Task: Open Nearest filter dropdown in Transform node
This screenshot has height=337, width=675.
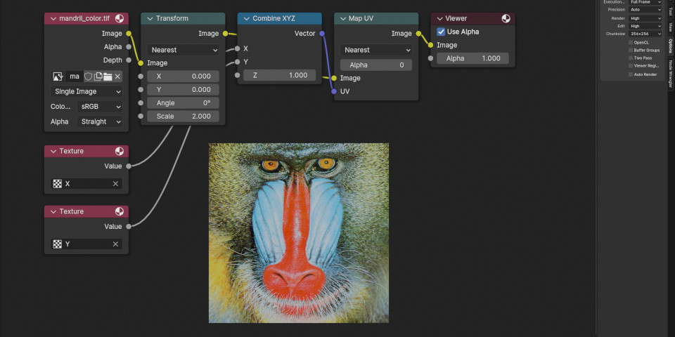Action: [184, 50]
